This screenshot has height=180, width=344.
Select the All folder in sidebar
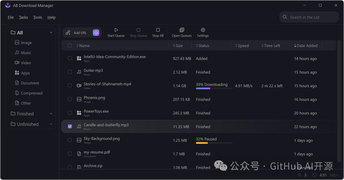[17, 33]
